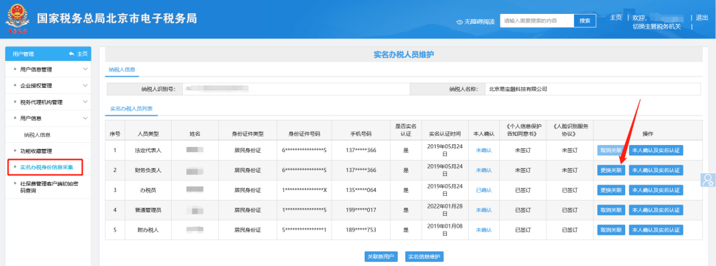Open 纳税人信息 sidebar sub-item
This screenshot has height=266, width=716.
[37, 135]
